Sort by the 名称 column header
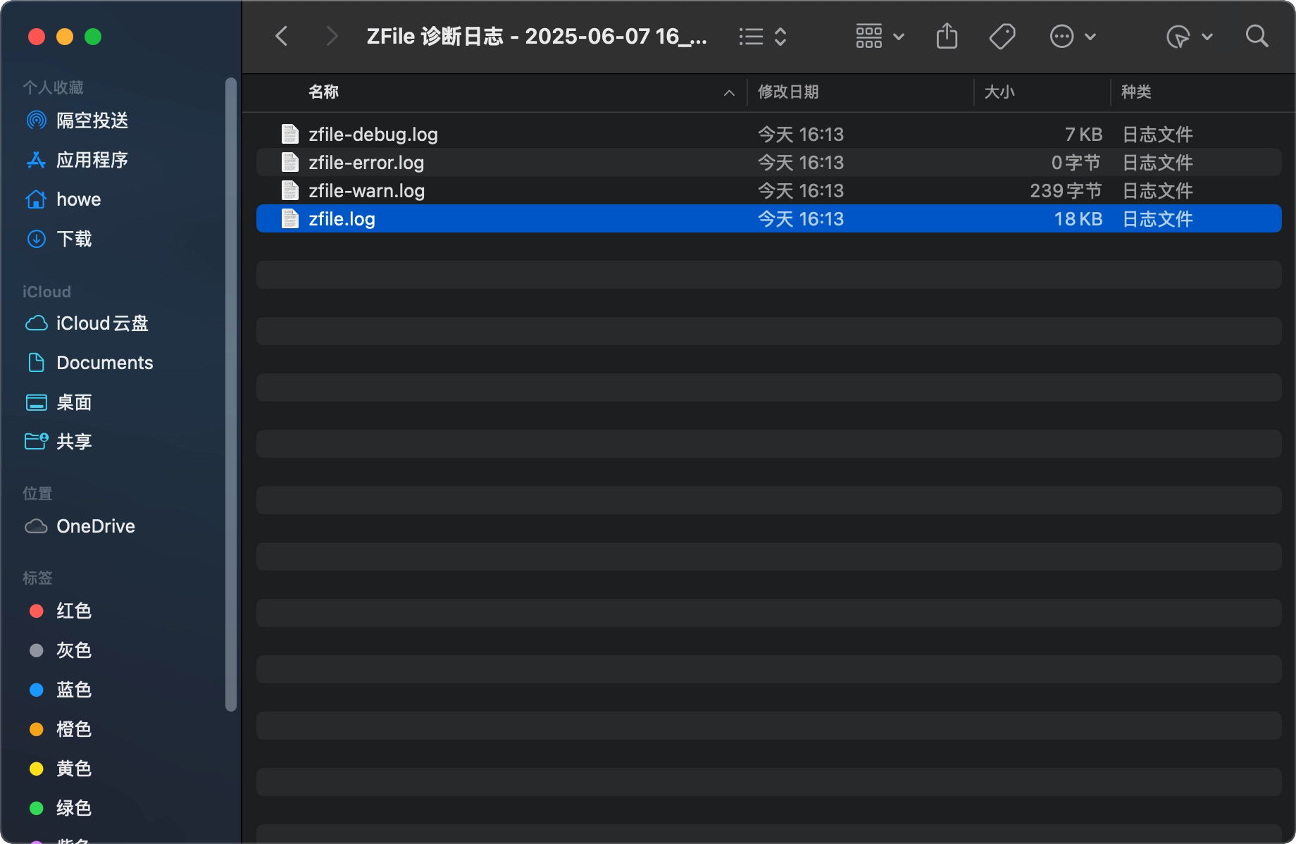The width and height of the screenshot is (1296, 844). click(324, 92)
